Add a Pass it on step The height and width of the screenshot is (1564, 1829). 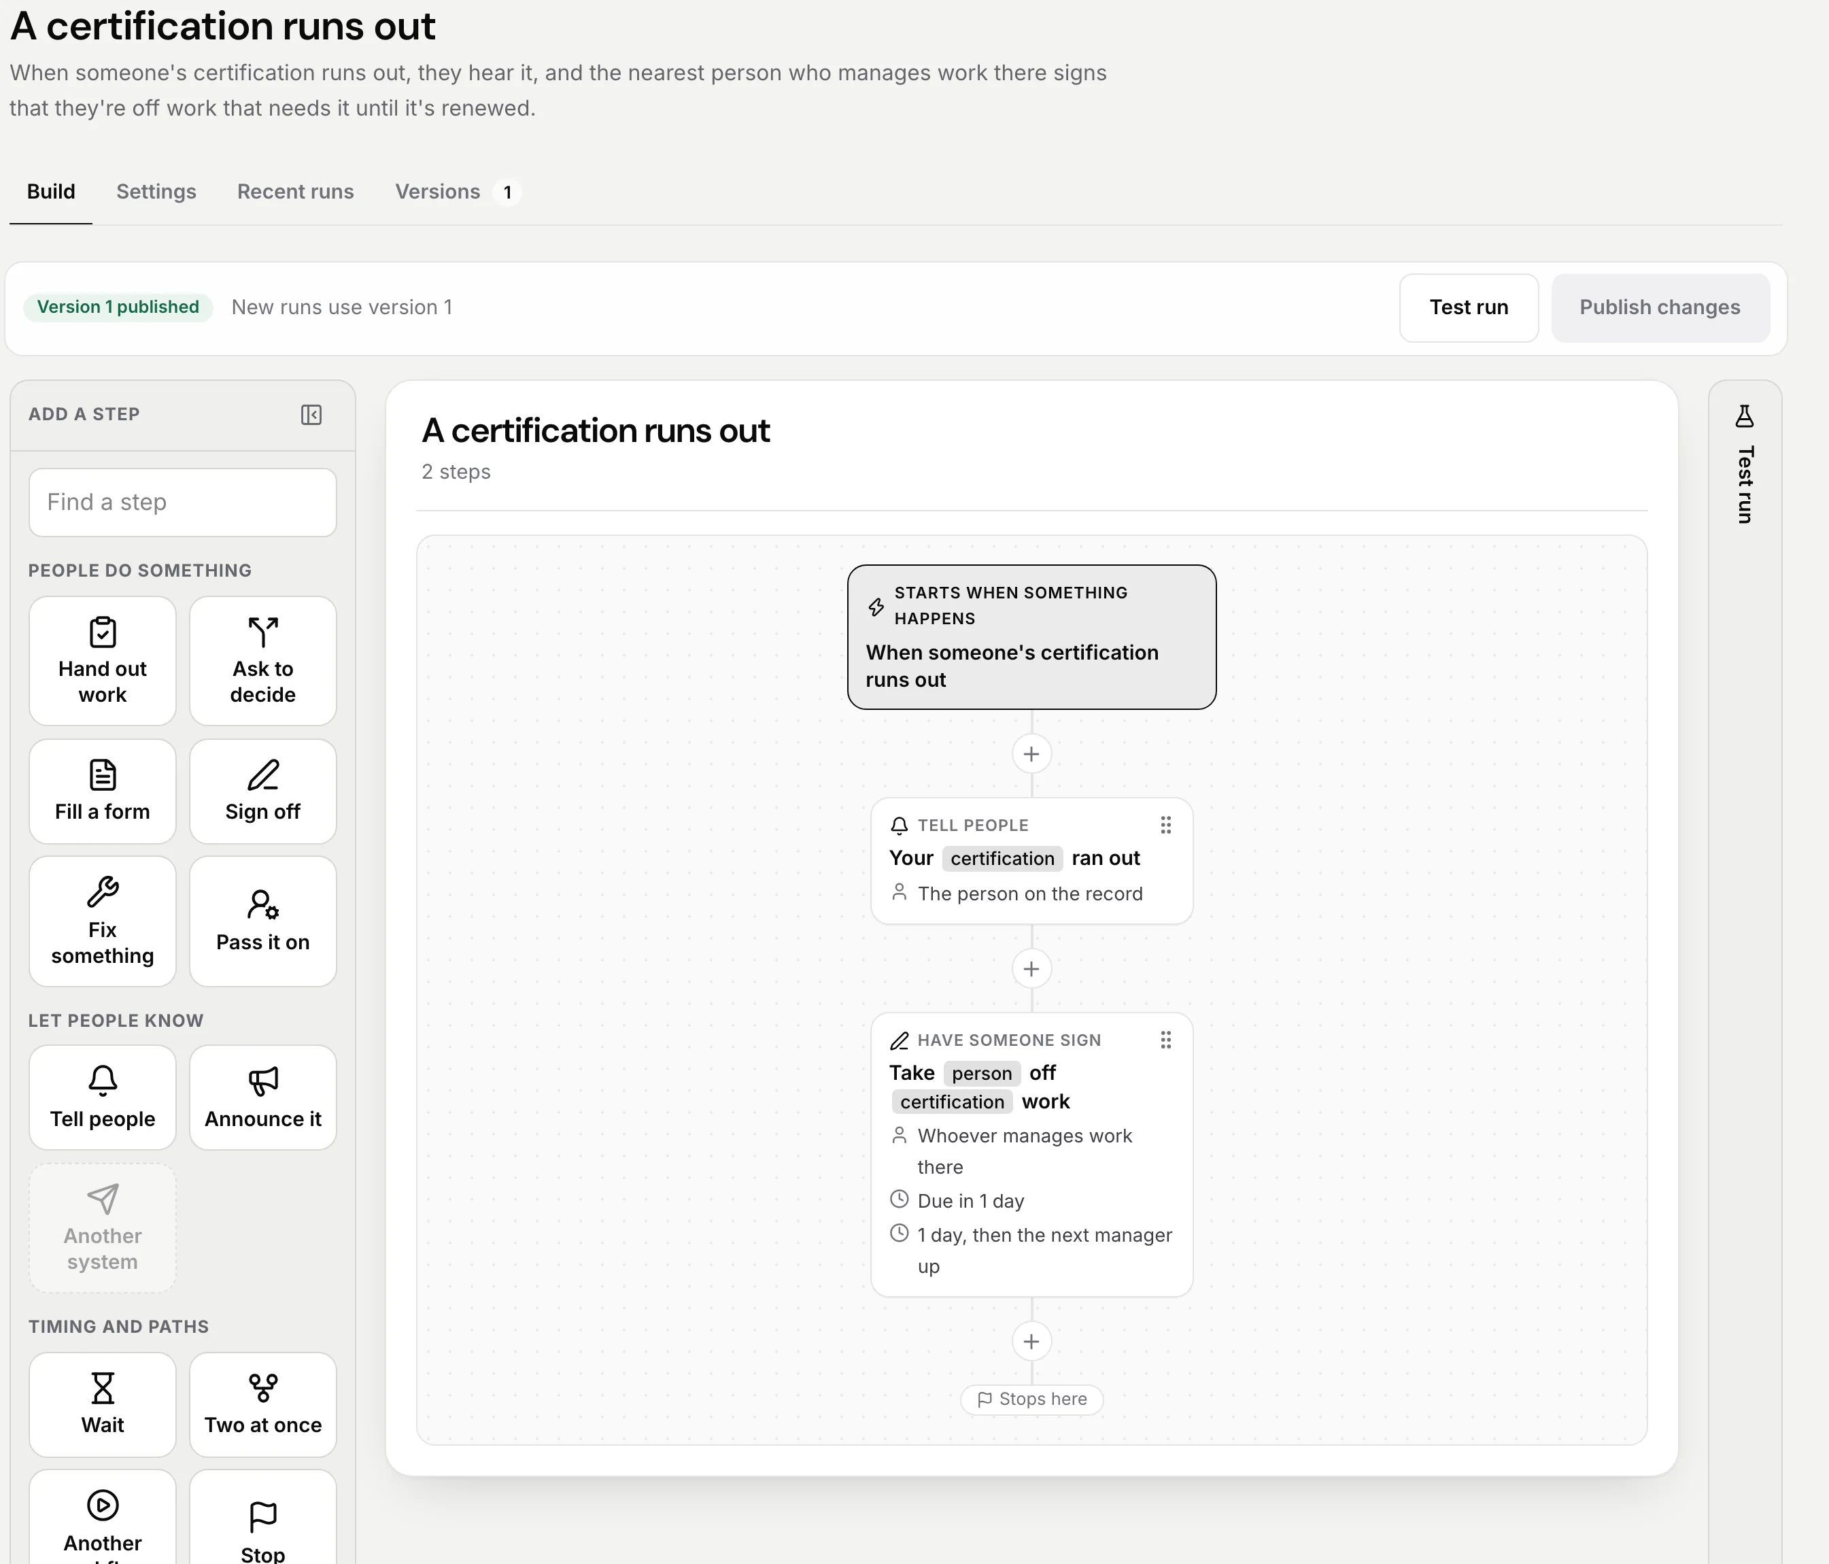point(263,921)
